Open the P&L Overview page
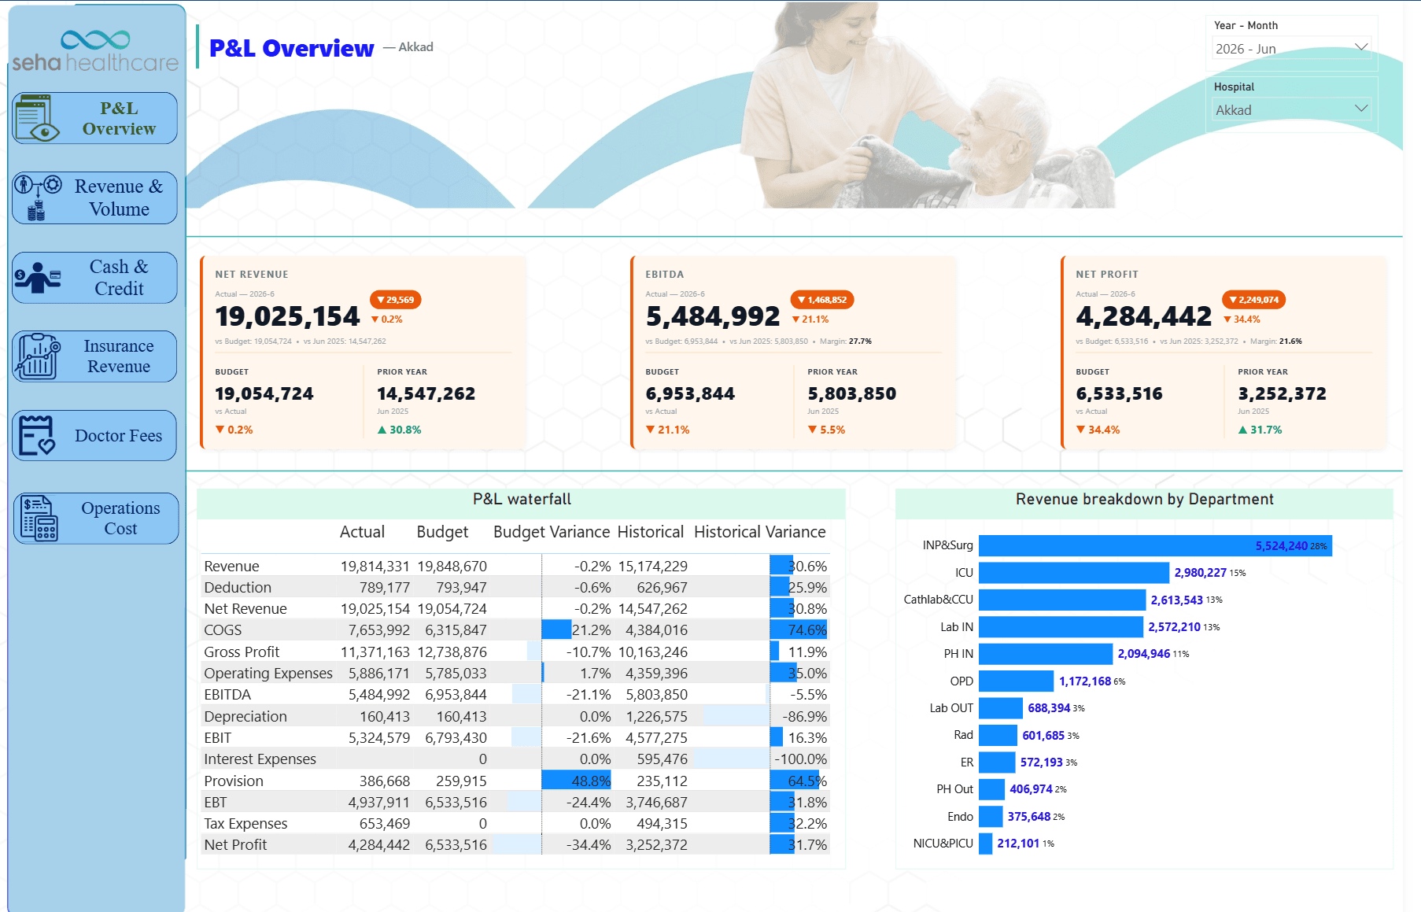The height and width of the screenshot is (912, 1421). (94, 118)
